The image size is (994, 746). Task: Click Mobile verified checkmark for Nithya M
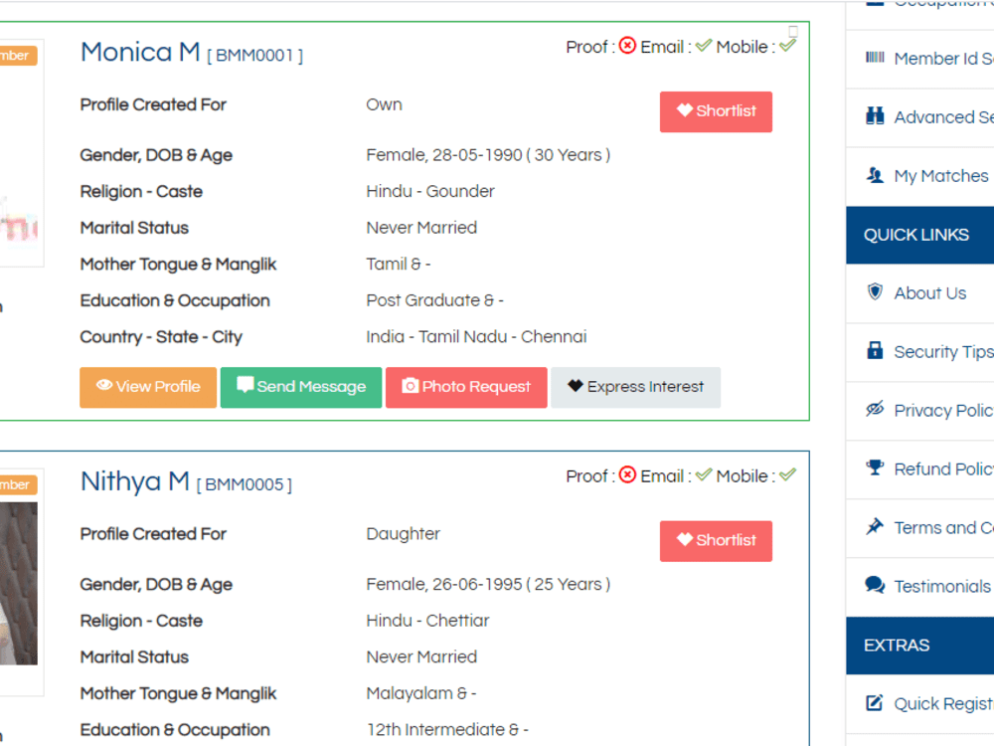coord(788,474)
